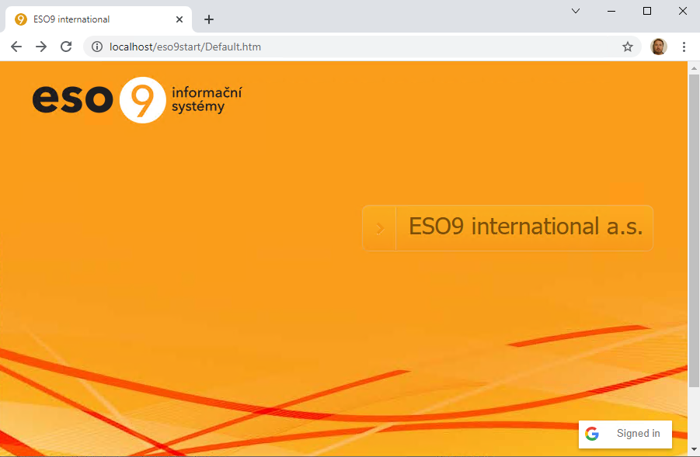700x457 pixels.
Task: Click the eso9 informační systémy logo
Action: tap(137, 100)
